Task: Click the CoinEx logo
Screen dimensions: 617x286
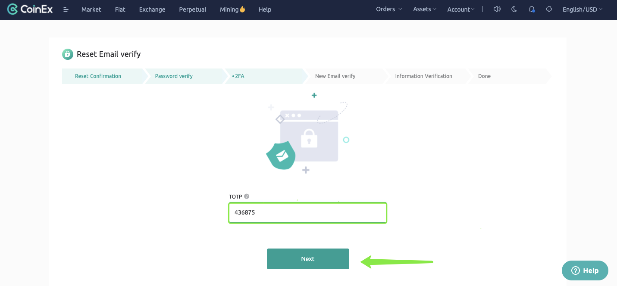Action: click(30, 9)
